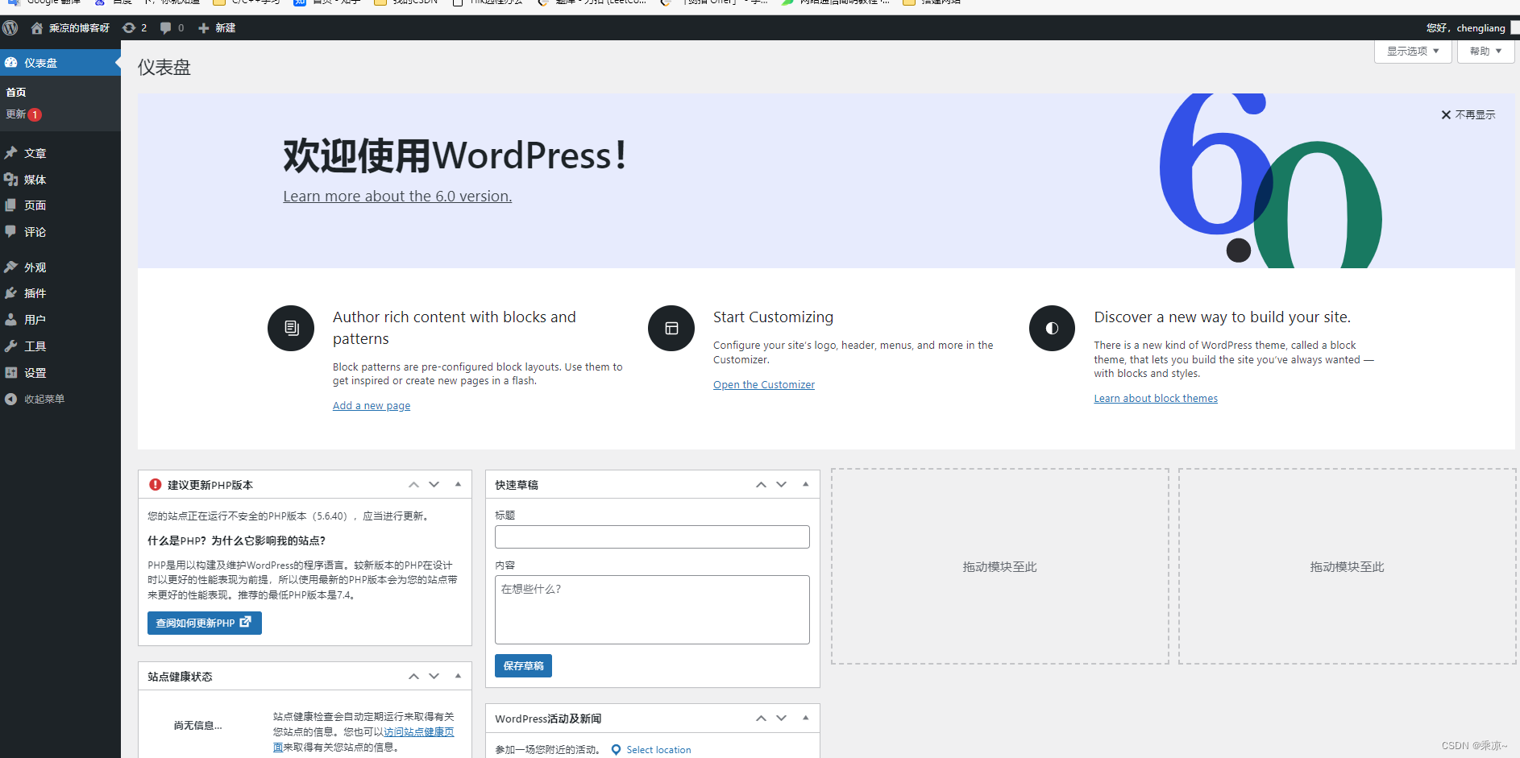Click the Start Customizing round layout icon
The image size is (1520, 758).
pyautogui.click(x=671, y=328)
